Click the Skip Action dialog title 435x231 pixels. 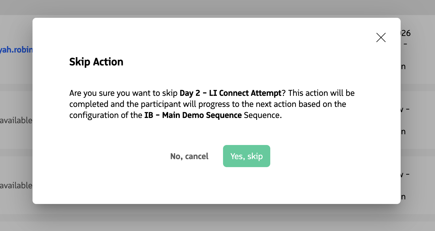pyautogui.click(x=96, y=62)
